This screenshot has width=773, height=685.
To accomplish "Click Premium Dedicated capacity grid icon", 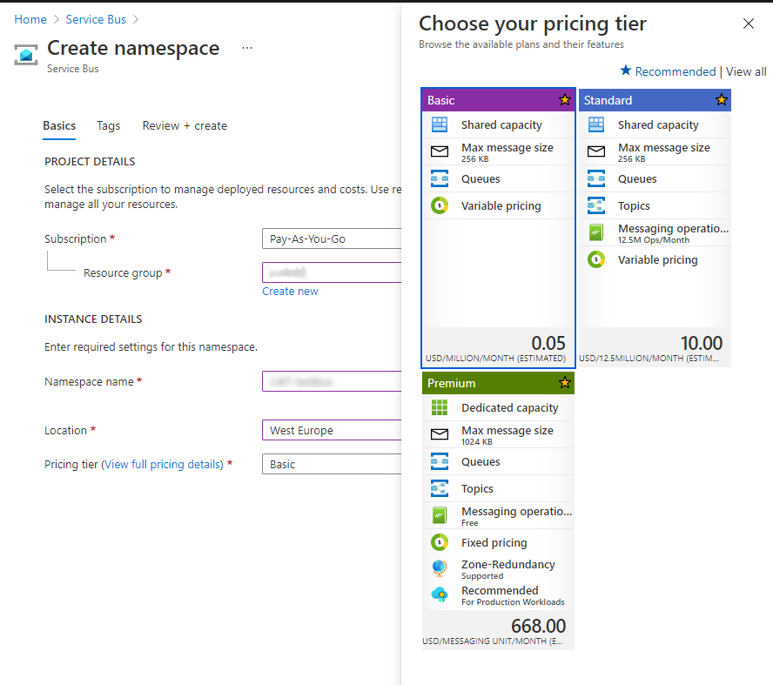I will [x=440, y=407].
